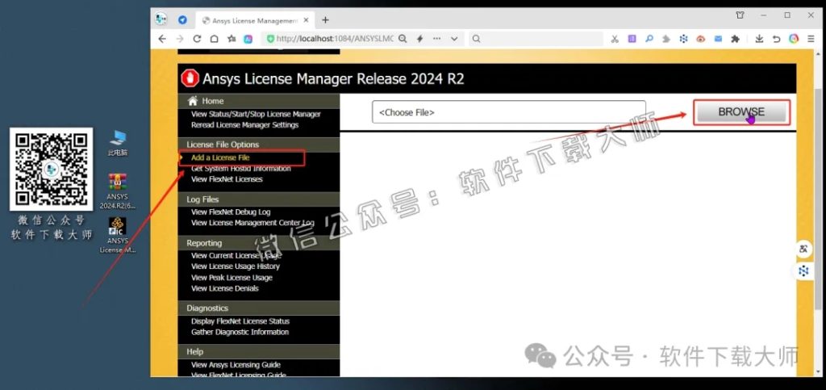The image size is (826, 390).
Task: Click the green security shield in address bar
Action: (270, 39)
